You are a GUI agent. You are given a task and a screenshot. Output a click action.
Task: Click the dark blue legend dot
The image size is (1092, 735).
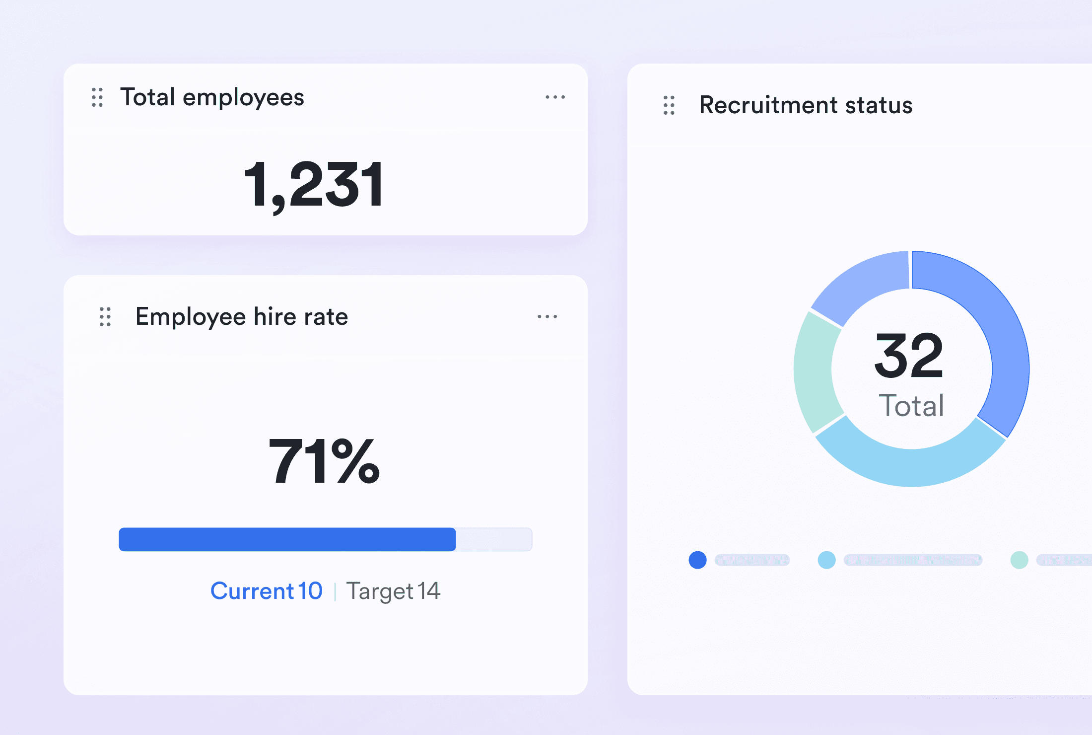[697, 560]
